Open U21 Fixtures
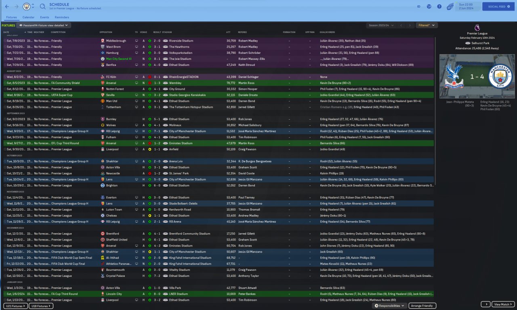Image resolution: width=517 pixels, height=310 pixels. coord(15,306)
